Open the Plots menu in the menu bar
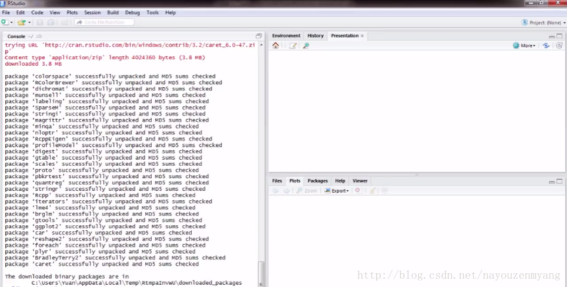 72,13
